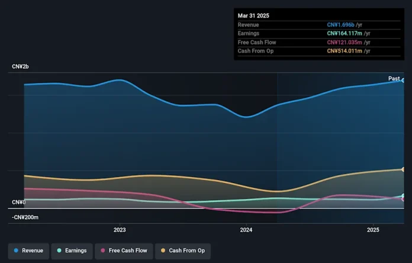Toggle the Free Cash Flow legend item
This screenshot has height=263, width=412.
(124, 251)
